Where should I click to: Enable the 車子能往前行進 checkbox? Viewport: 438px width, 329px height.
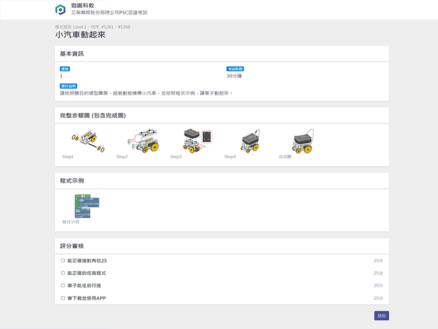point(63,286)
